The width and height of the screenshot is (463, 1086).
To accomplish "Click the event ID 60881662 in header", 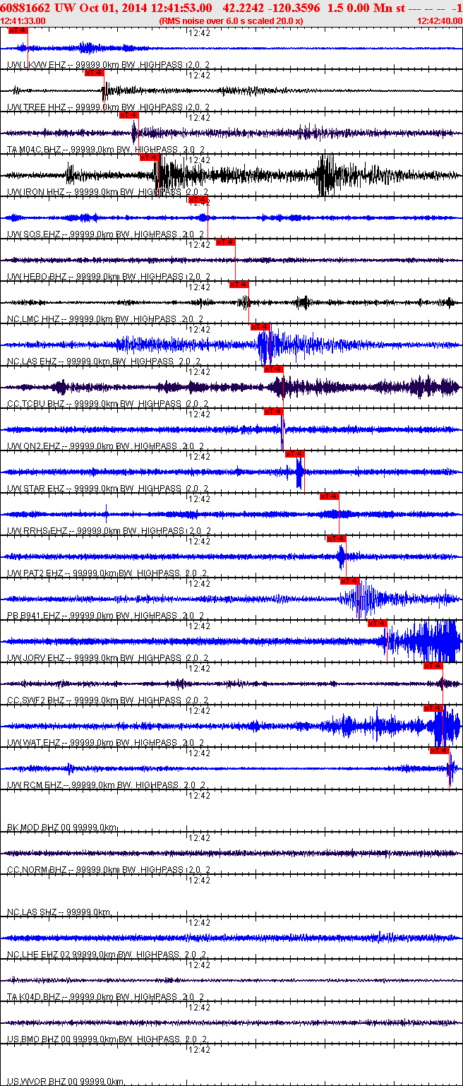I will click(x=26, y=8).
